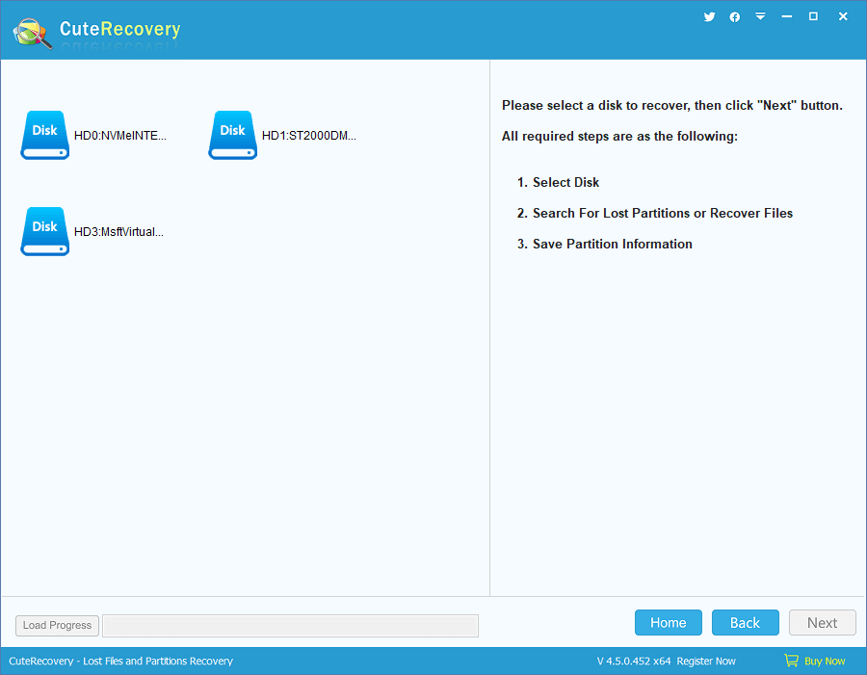Click the CuteRecovery logo icon
Image resolution: width=867 pixels, height=675 pixels.
pos(33,33)
